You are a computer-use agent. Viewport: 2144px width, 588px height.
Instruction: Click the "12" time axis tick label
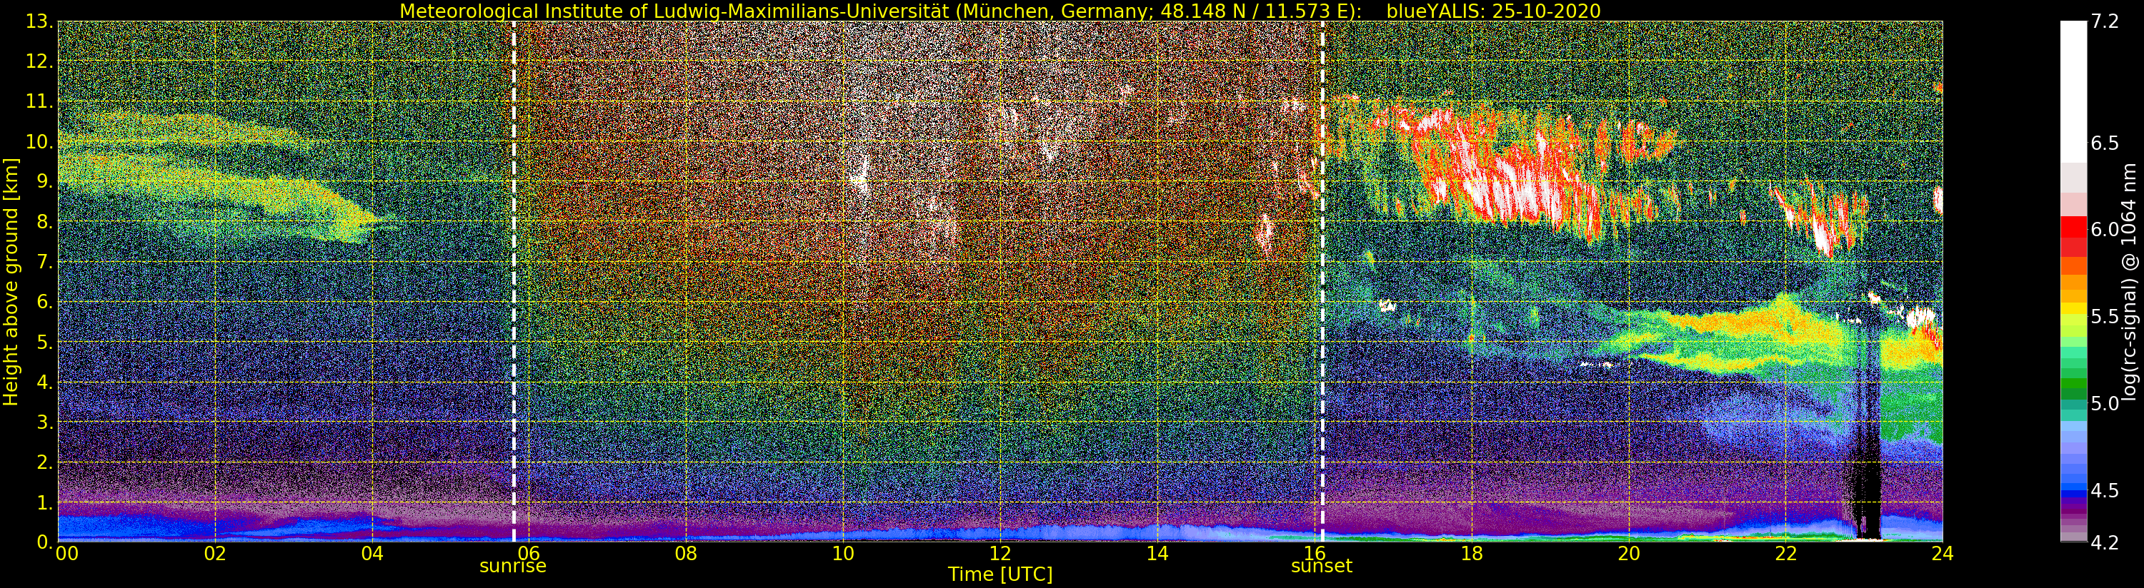[1000, 554]
